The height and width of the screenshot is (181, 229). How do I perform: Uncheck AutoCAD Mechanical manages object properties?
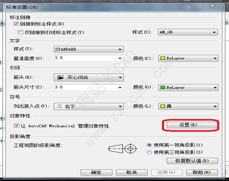point(16,125)
